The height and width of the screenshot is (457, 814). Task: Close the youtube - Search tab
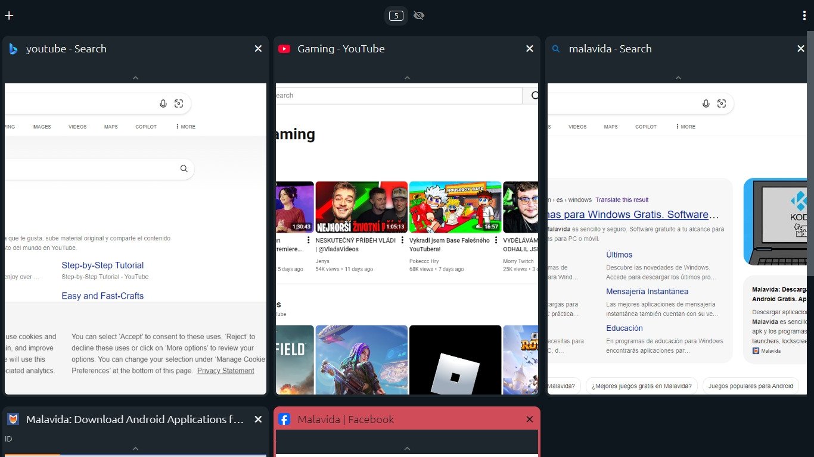(258, 49)
